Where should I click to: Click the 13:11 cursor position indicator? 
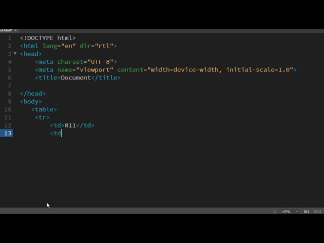(x=317, y=212)
